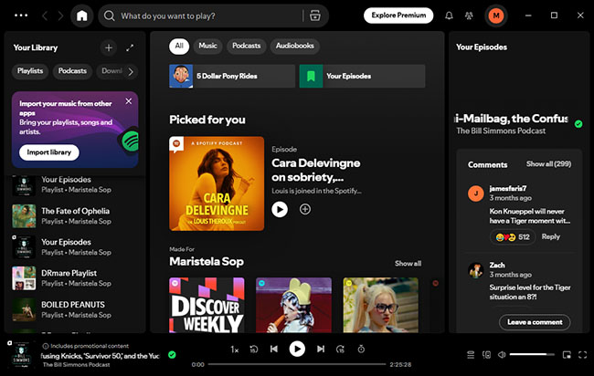
Task: Go to previous track
Action: pos(274,349)
